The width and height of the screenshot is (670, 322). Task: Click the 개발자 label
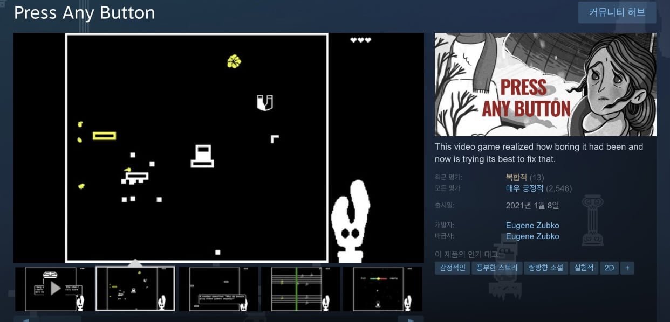coord(445,225)
